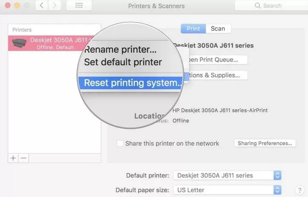Open the Default paper size dropdown
The width and height of the screenshot is (308, 197).
(227, 190)
